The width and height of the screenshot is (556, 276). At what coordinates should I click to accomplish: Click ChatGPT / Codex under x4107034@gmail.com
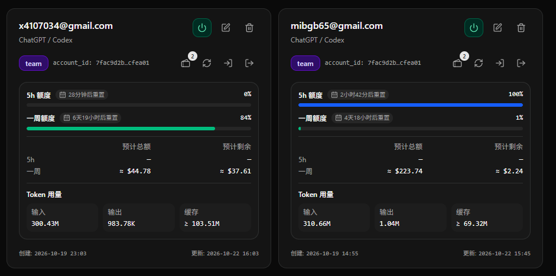coord(45,40)
